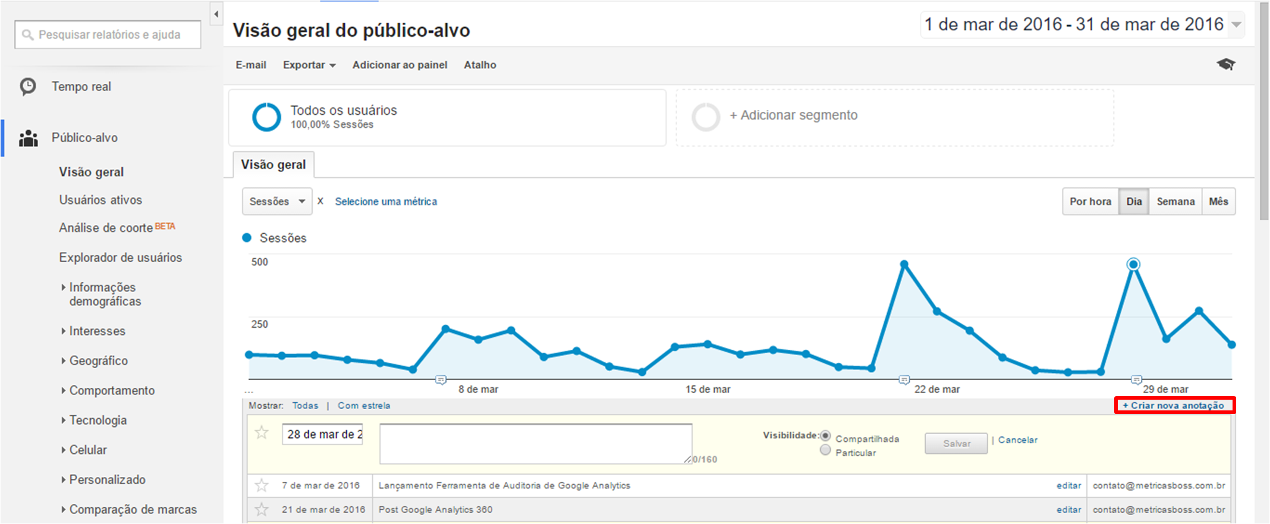Click the highlighted data point on graph

click(x=1133, y=264)
